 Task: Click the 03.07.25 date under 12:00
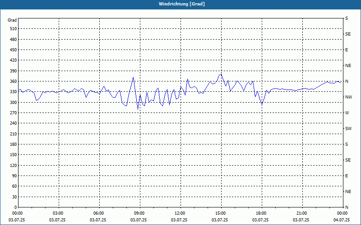pyautogui.click(x=179, y=220)
